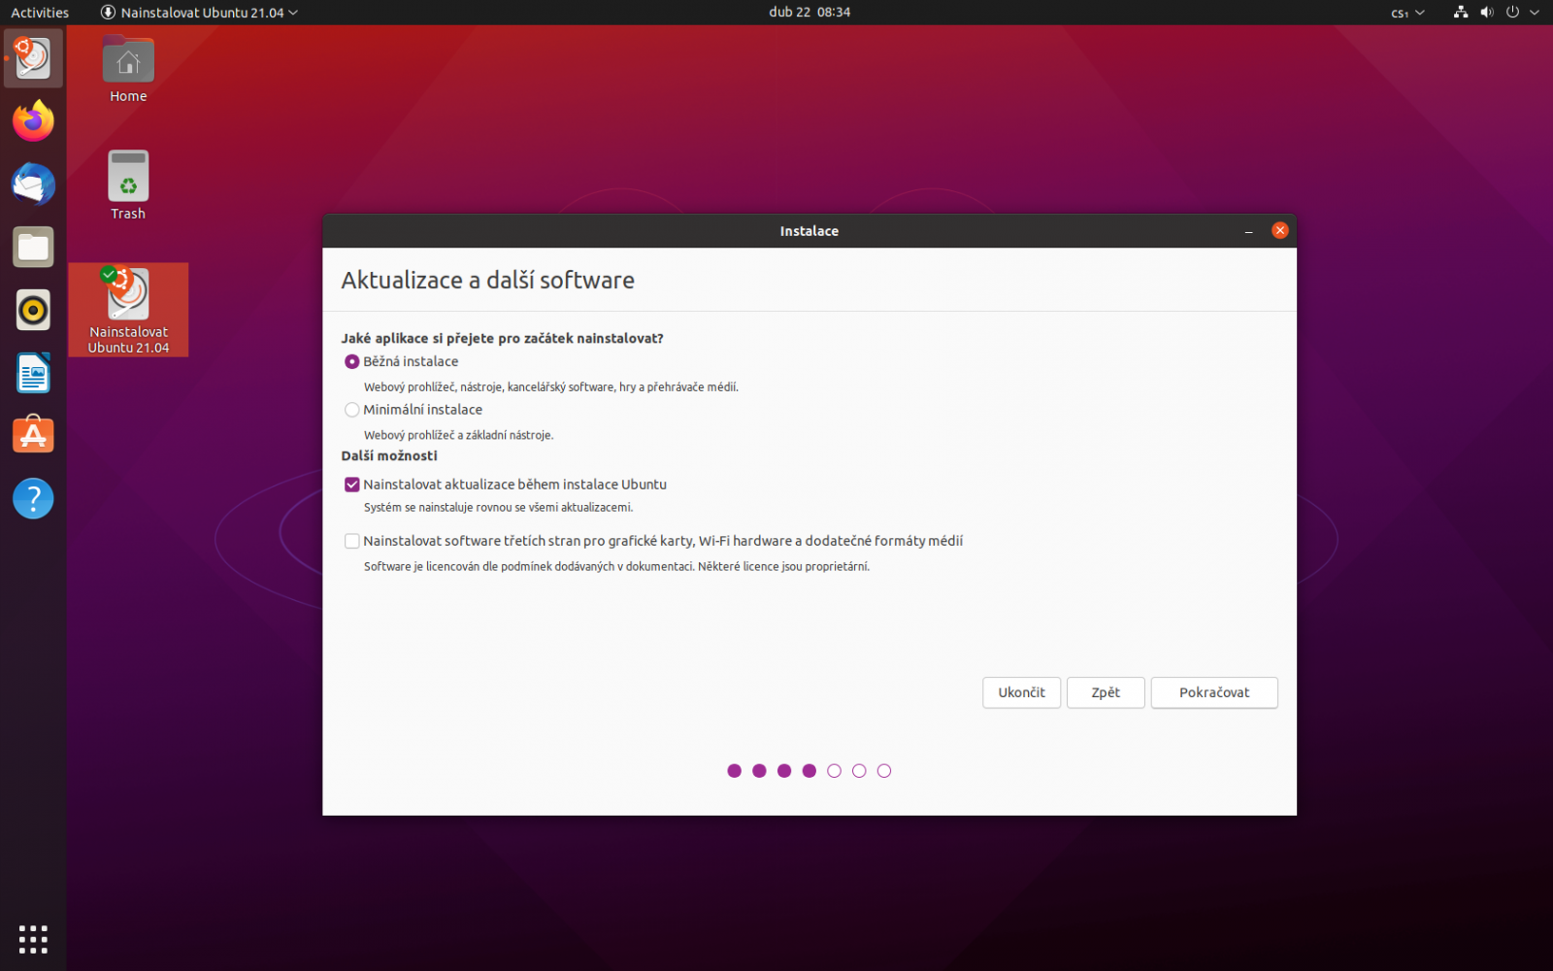This screenshot has width=1553, height=971.
Task: Click text Systém se nainstaluje rovnou se všemi aktualizacemi
Action: (x=498, y=507)
